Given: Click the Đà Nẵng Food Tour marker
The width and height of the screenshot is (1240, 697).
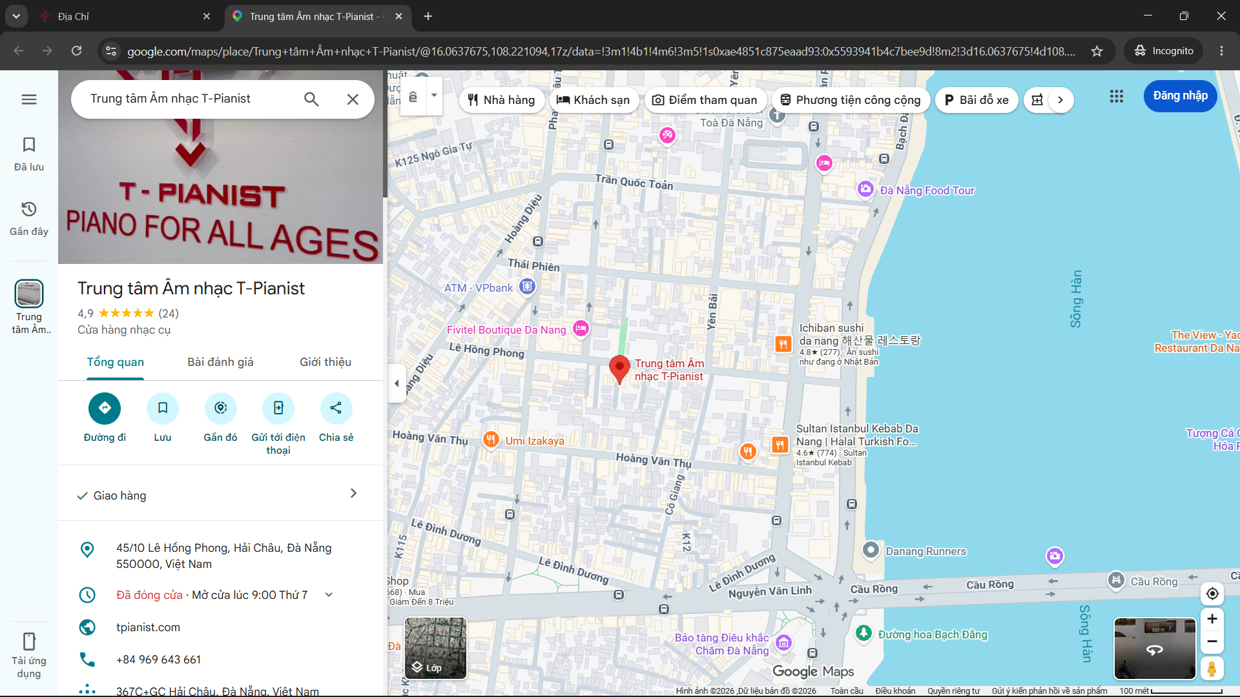Looking at the screenshot, I should (x=865, y=189).
